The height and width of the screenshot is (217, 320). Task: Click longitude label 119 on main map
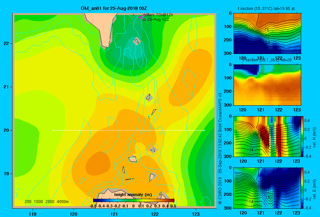[33, 214]
